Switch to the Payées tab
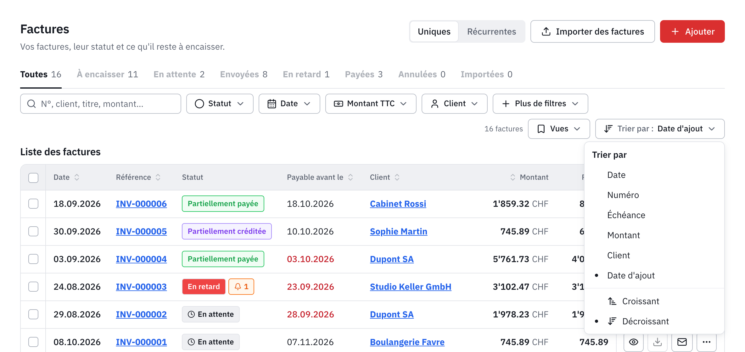This screenshot has height=352, width=745. click(364, 74)
